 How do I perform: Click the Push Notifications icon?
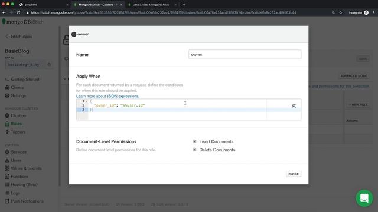[x=7, y=201]
